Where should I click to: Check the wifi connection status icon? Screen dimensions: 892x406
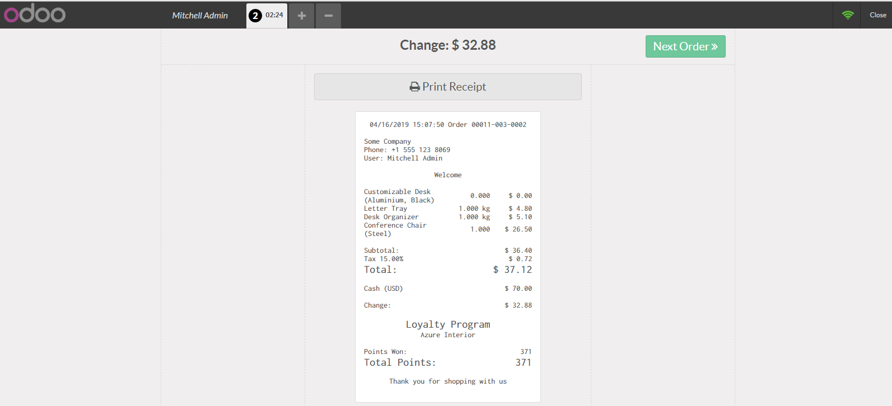(848, 15)
